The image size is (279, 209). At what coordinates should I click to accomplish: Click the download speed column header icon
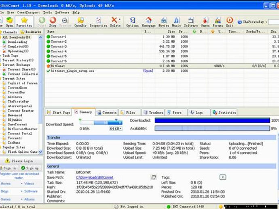point(194,31)
